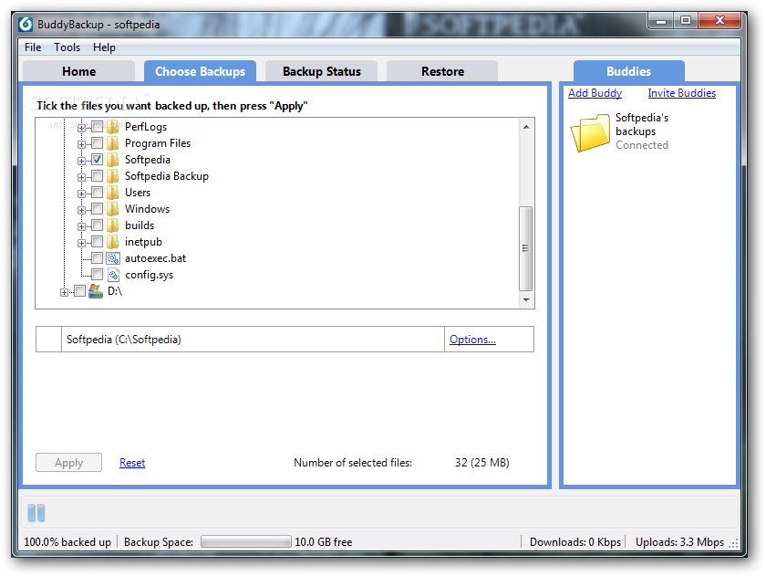The width and height of the screenshot is (766, 576).
Task: Expand the builds tree node
Action: pyautogui.click(x=81, y=227)
